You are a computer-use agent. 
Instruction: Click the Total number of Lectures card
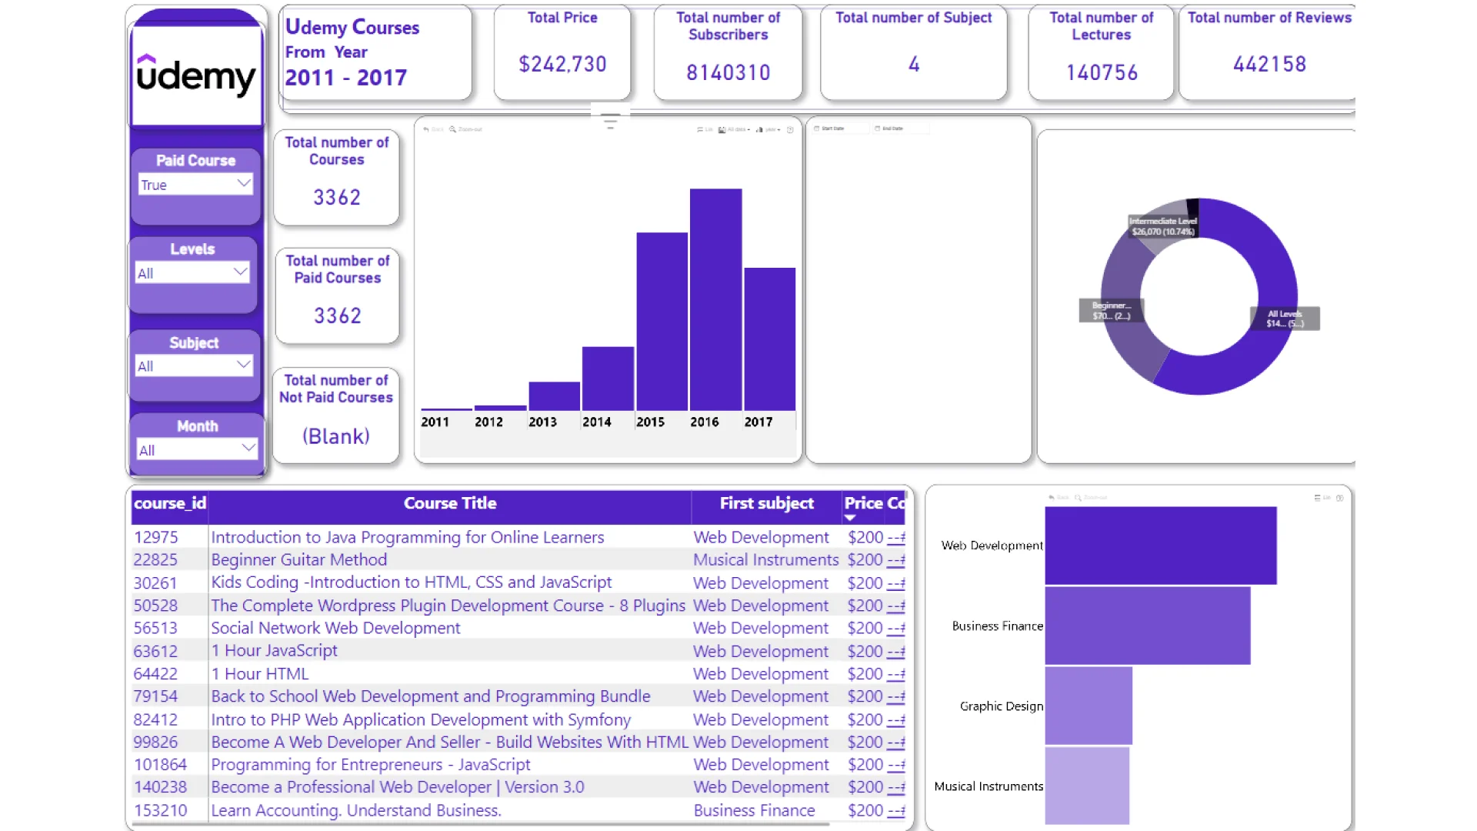coord(1101,52)
